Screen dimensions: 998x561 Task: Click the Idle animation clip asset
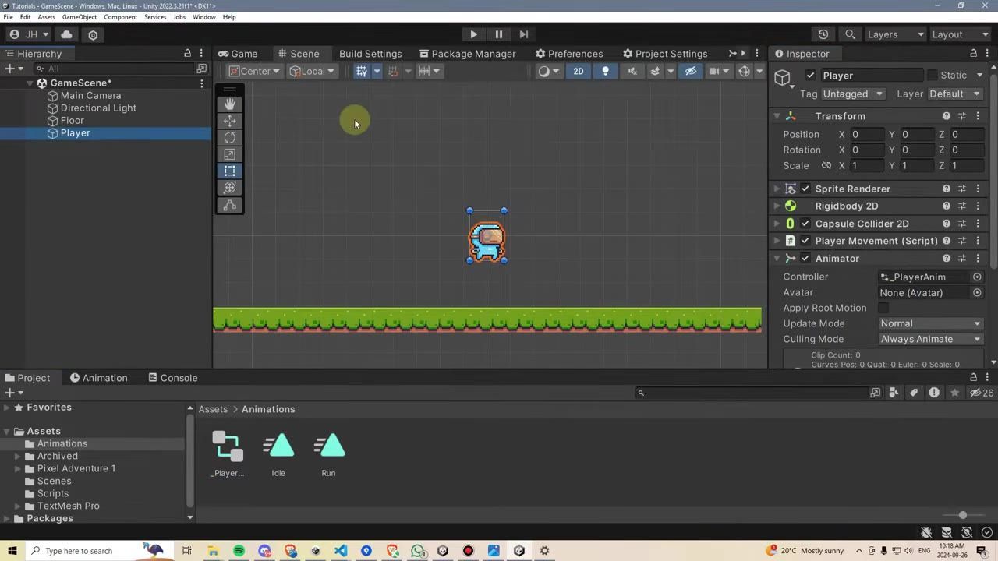coord(278,454)
